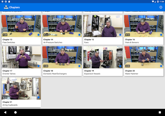Tap blue dot on Chapter 15 Fans
Image resolution: width=165 pixels, height=116 pixels.
[120, 35]
